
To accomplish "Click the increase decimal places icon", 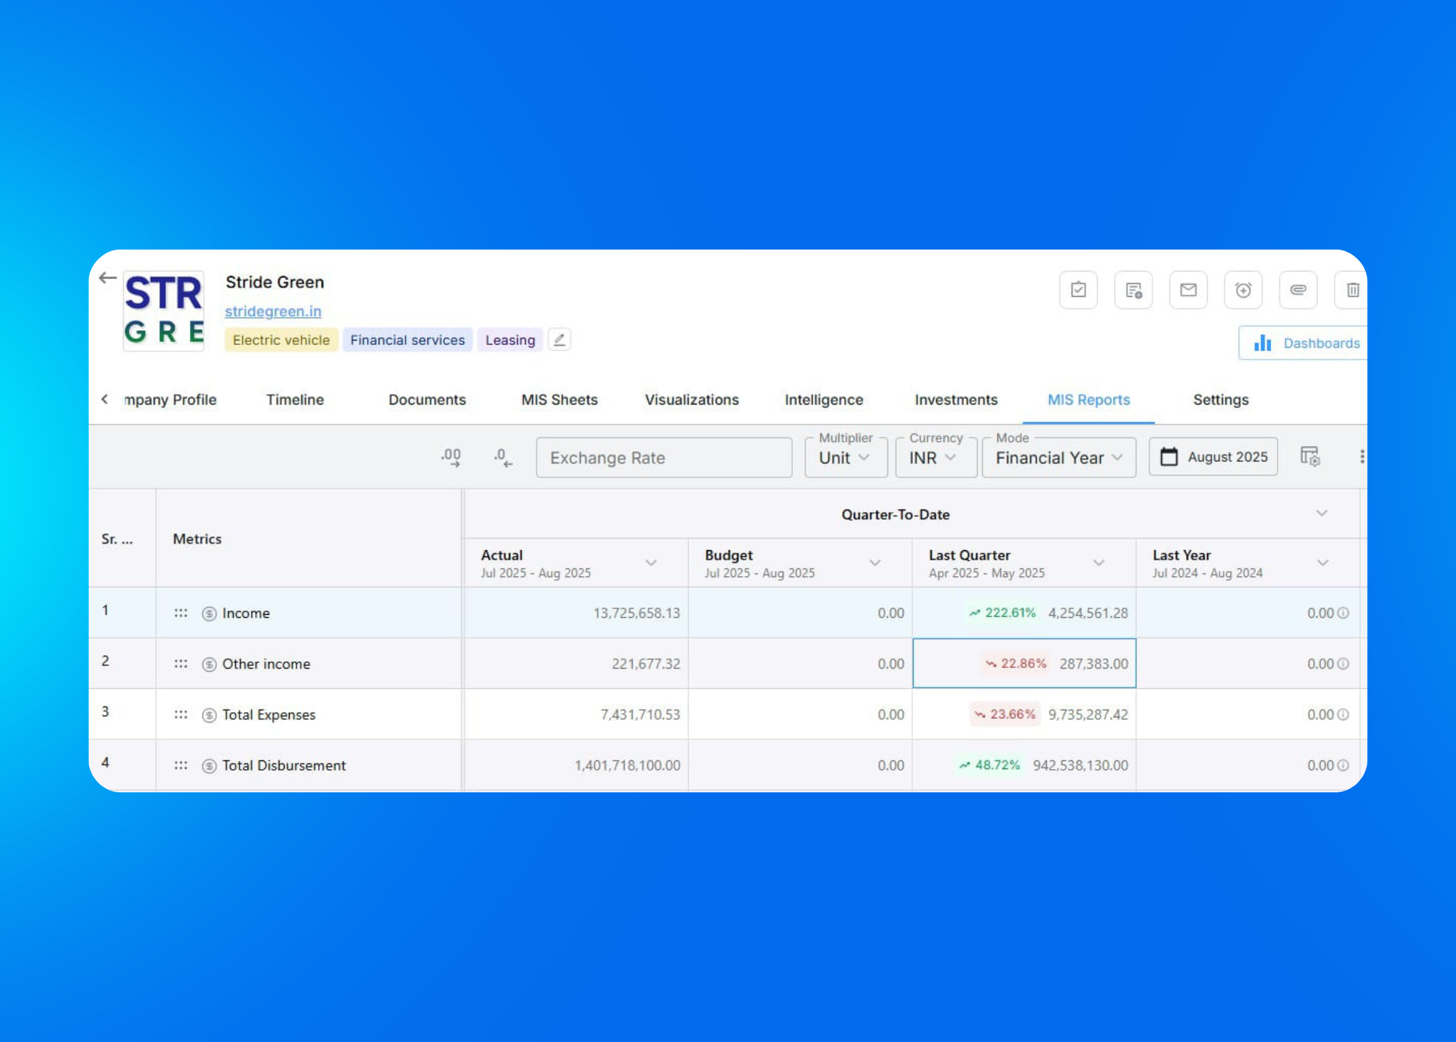I will tap(451, 458).
